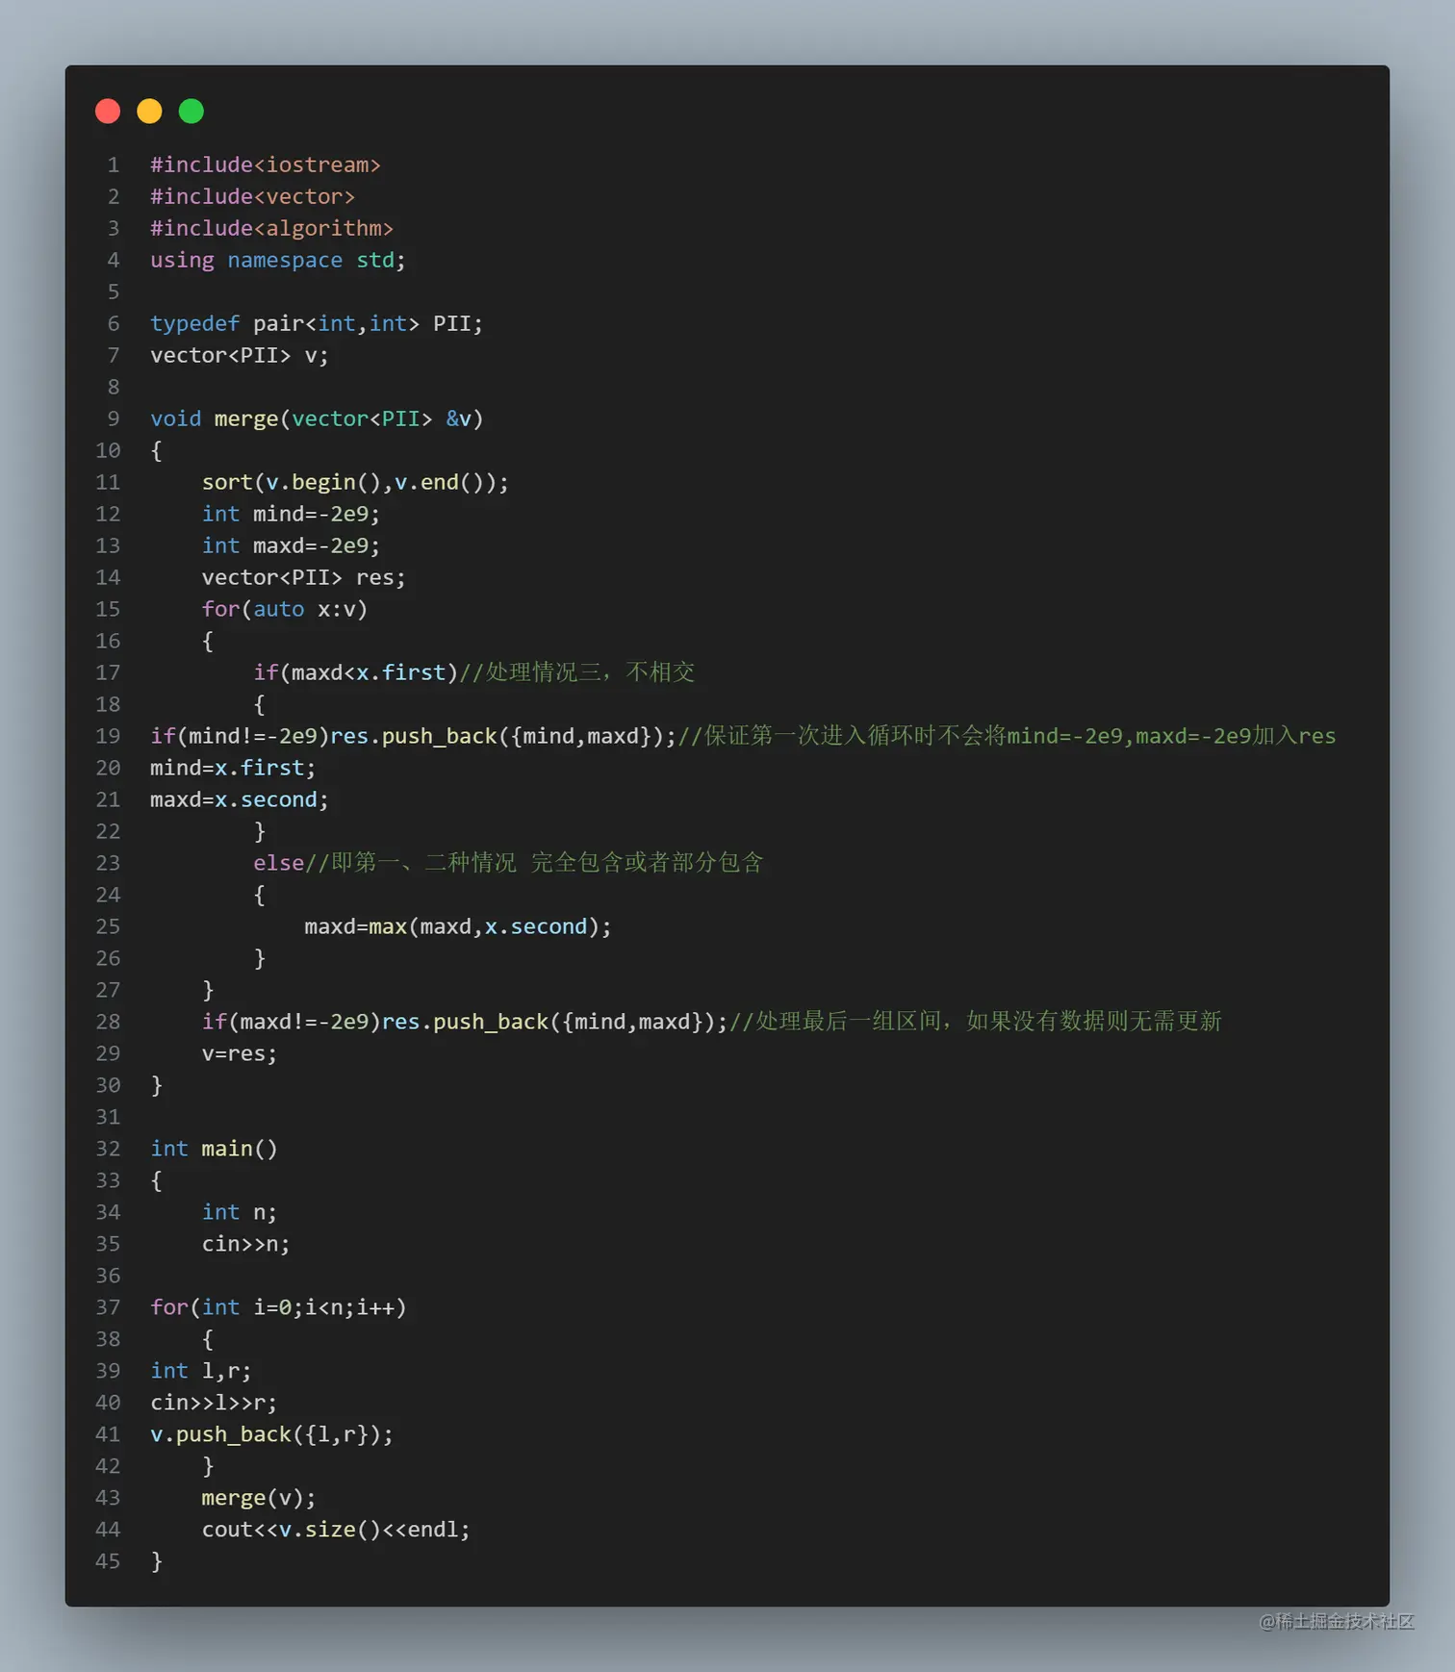Click the 'int maxd=-2e9;' line
1455x1672 pixels.
coord(292,546)
